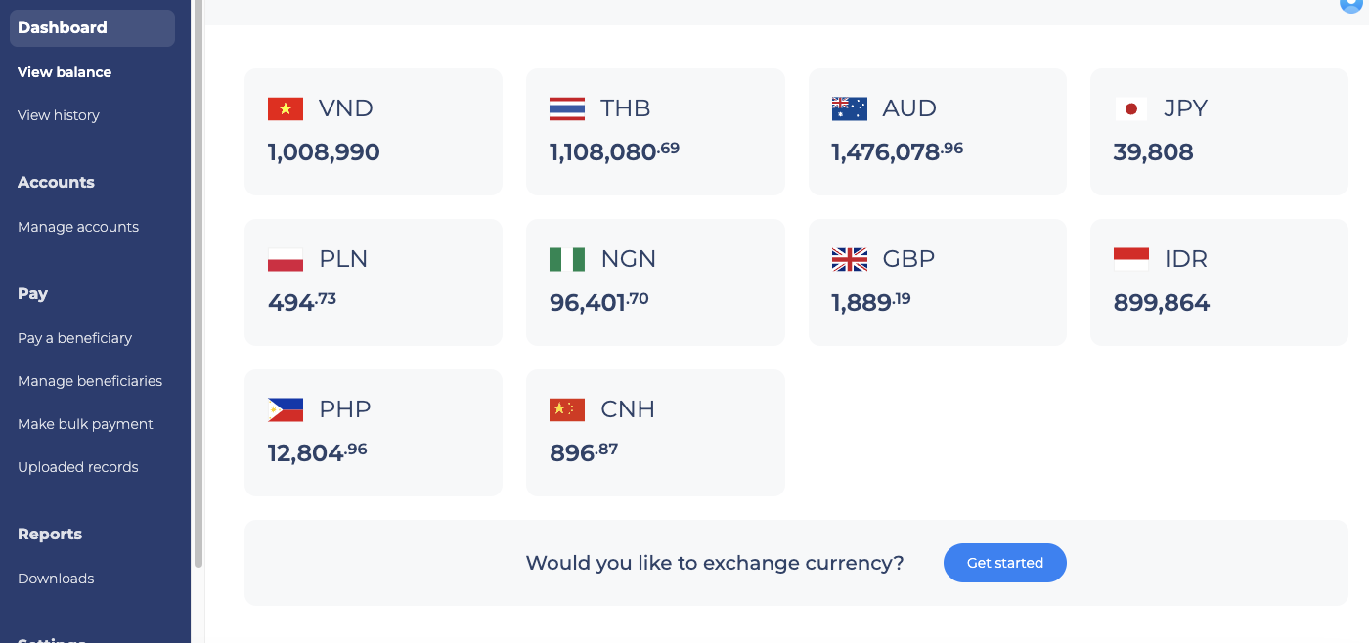The width and height of the screenshot is (1369, 643).
Task: Open Uploaded records
Action: coord(78,467)
